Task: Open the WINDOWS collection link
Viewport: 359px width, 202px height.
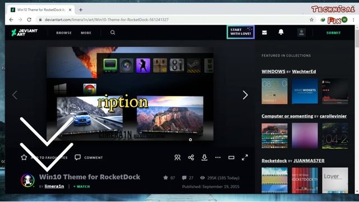Action: (273, 71)
